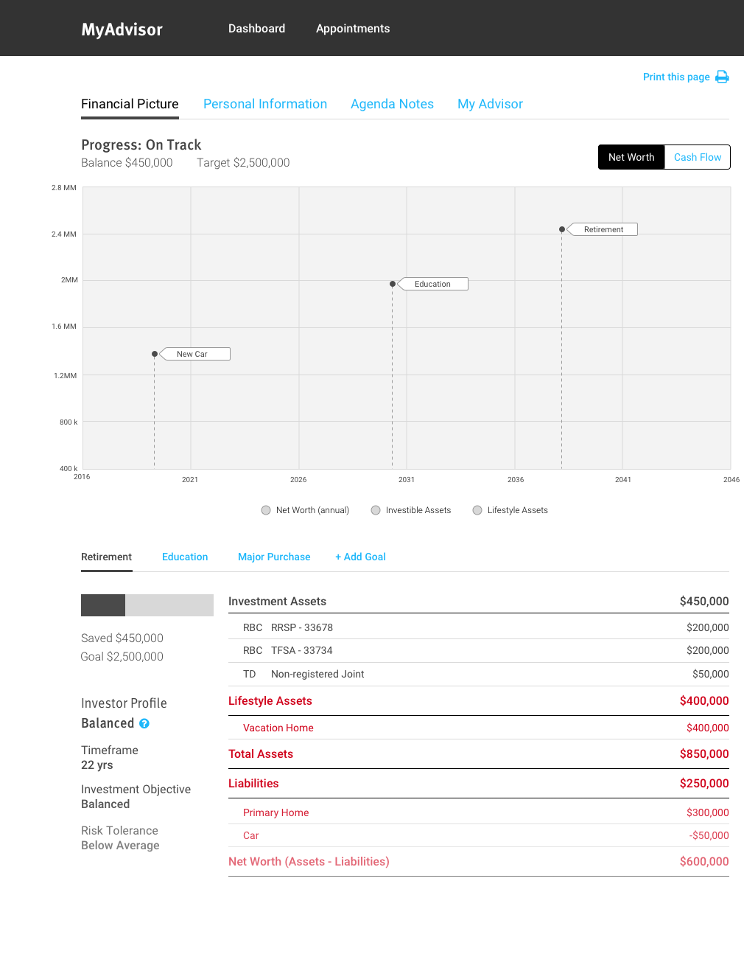Add a new goal with + Add Goal

pos(360,557)
